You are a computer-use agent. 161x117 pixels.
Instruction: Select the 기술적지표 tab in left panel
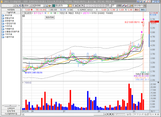pos(11,13)
